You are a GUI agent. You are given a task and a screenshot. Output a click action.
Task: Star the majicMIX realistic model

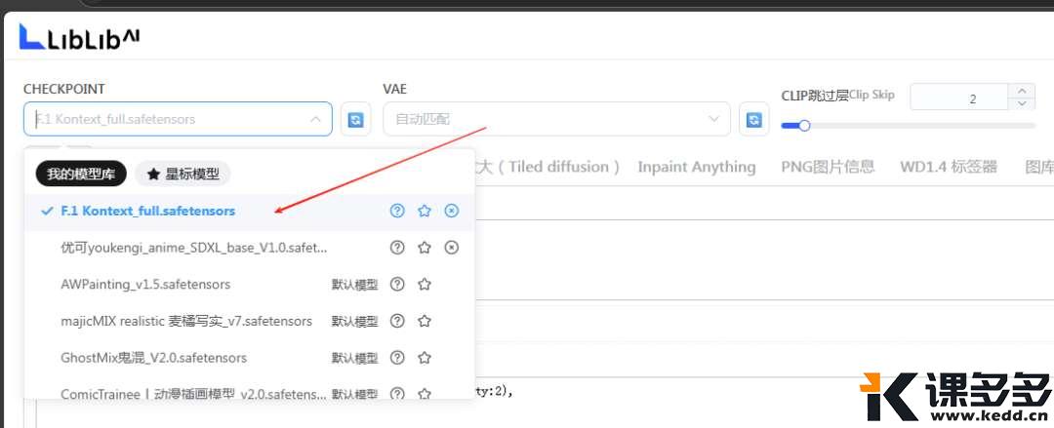[x=425, y=321]
